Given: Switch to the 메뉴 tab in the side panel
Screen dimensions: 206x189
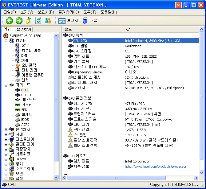Looking at the screenshot, I should coord(7,29).
